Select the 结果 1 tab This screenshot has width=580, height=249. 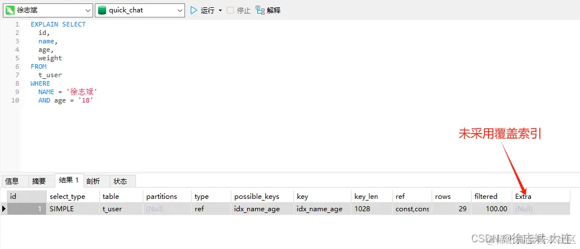69,180
